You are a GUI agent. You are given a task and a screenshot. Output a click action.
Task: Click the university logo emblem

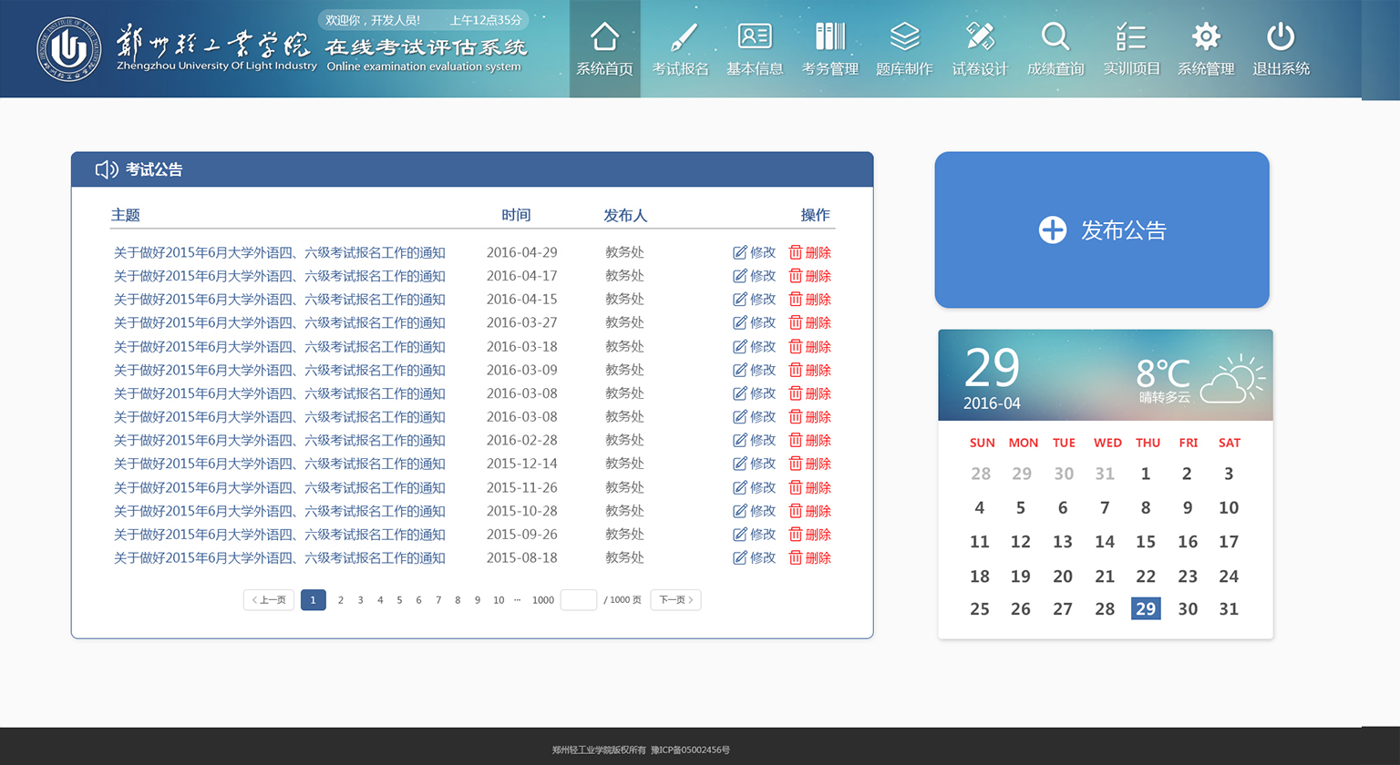point(69,48)
